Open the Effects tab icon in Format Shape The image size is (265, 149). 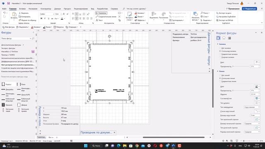pyautogui.click(x=224, y=38)
